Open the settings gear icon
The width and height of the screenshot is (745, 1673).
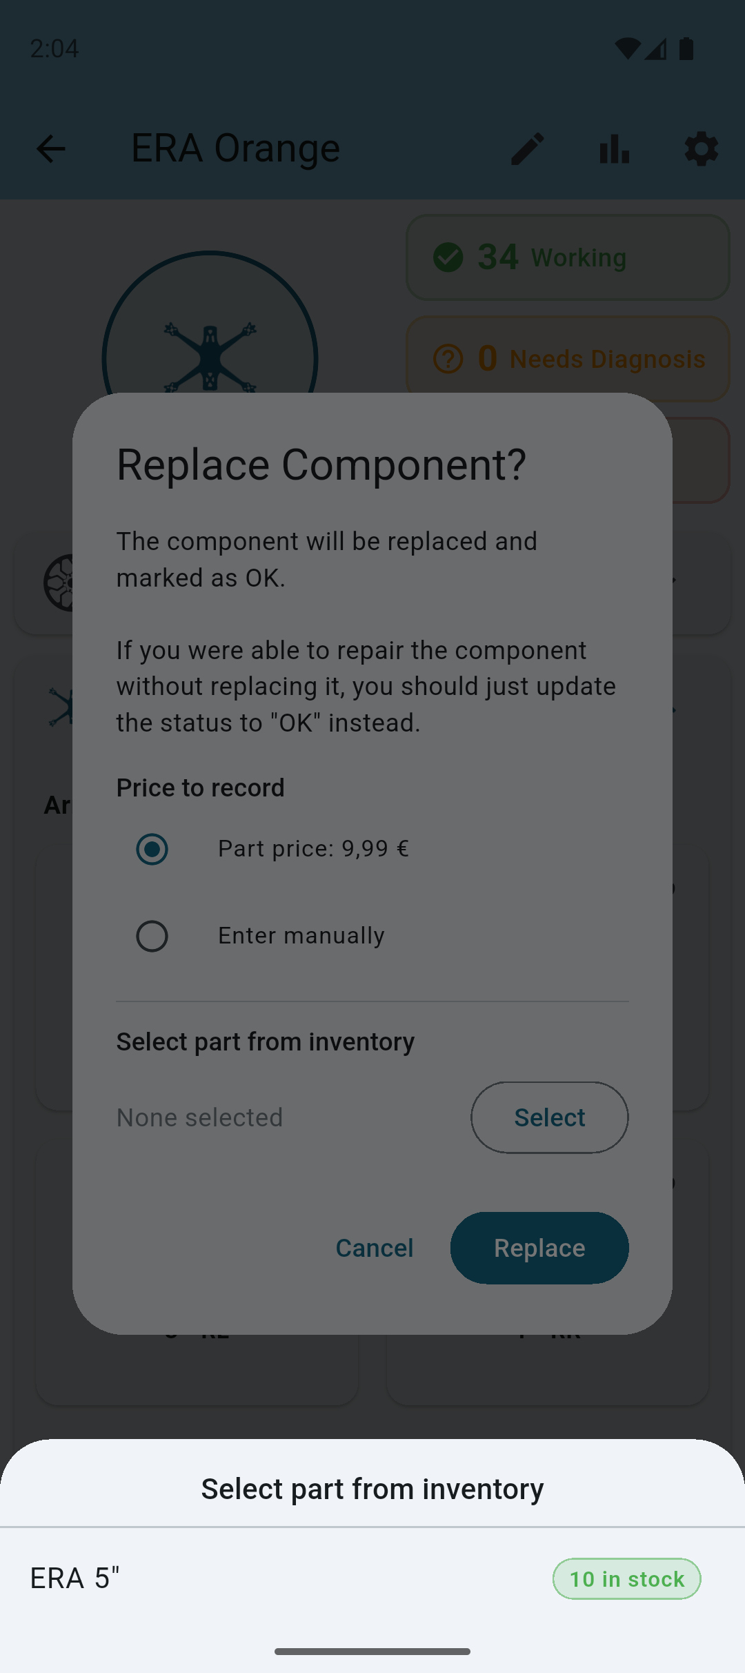point(701,148)
